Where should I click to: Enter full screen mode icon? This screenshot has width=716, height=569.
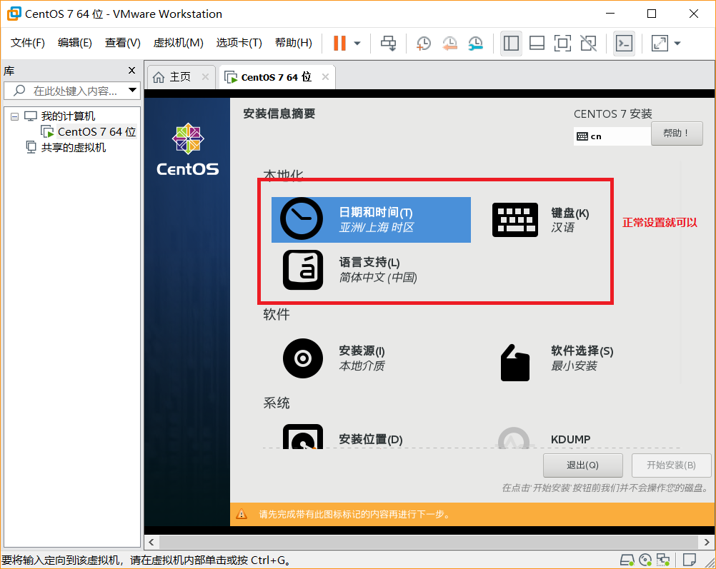tap(562, 44)
